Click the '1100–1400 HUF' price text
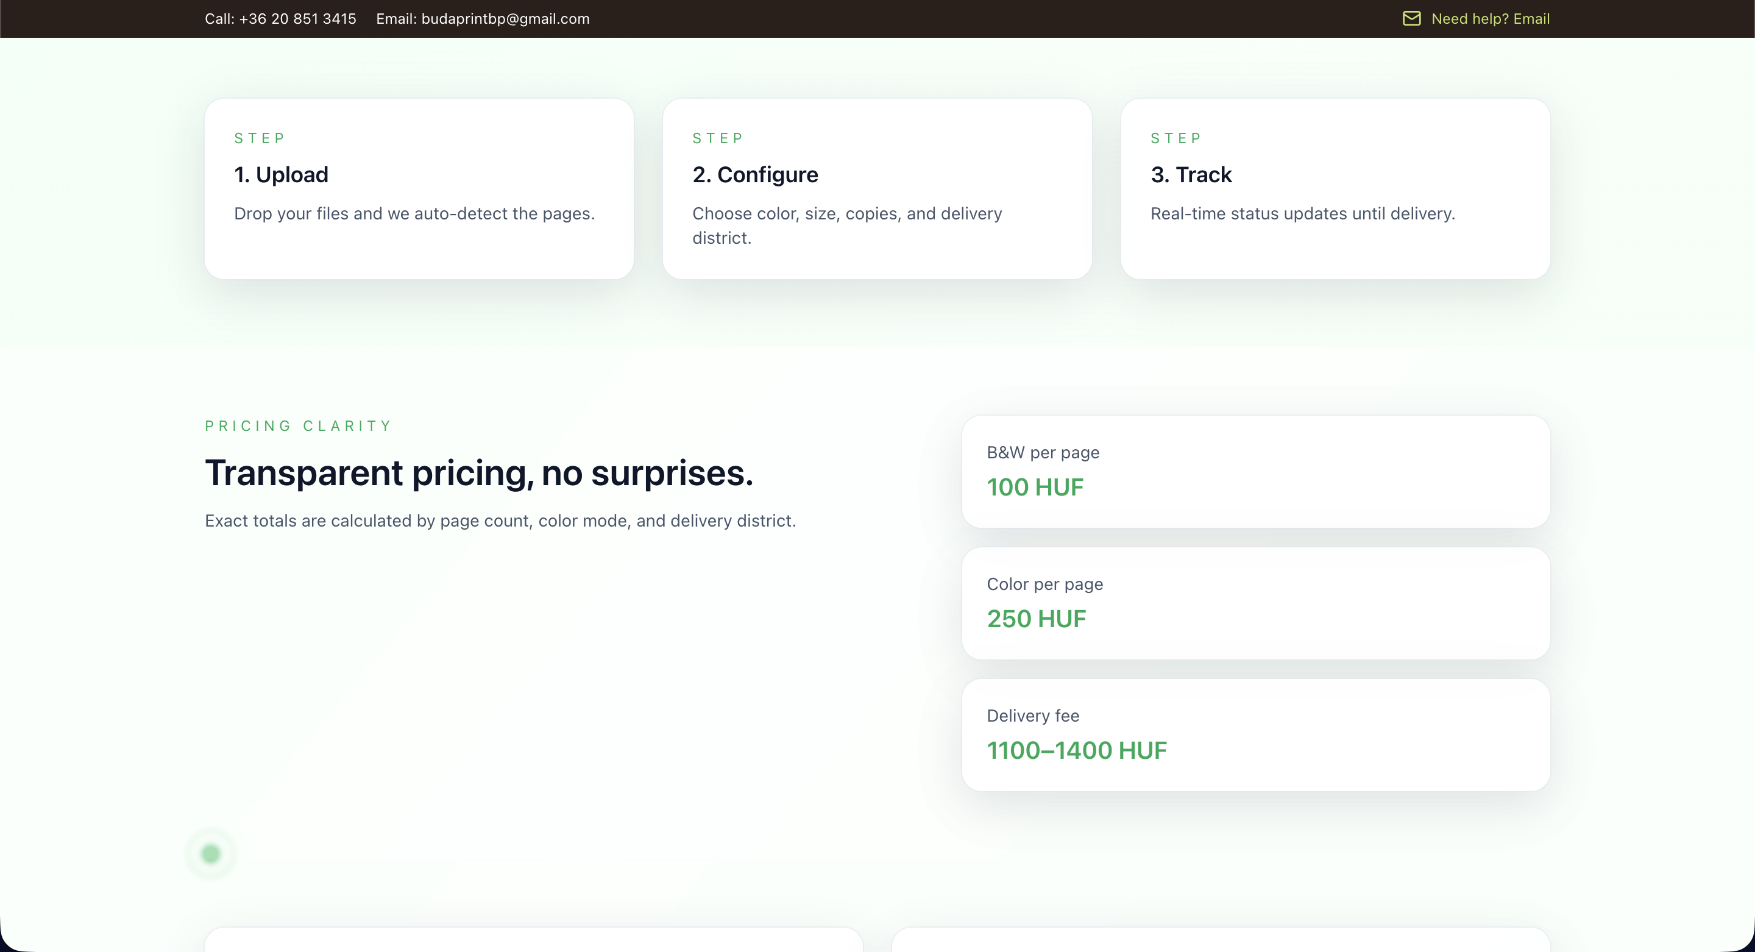Viewport: 1755px width, 952px height. [x=1076, y=750]
